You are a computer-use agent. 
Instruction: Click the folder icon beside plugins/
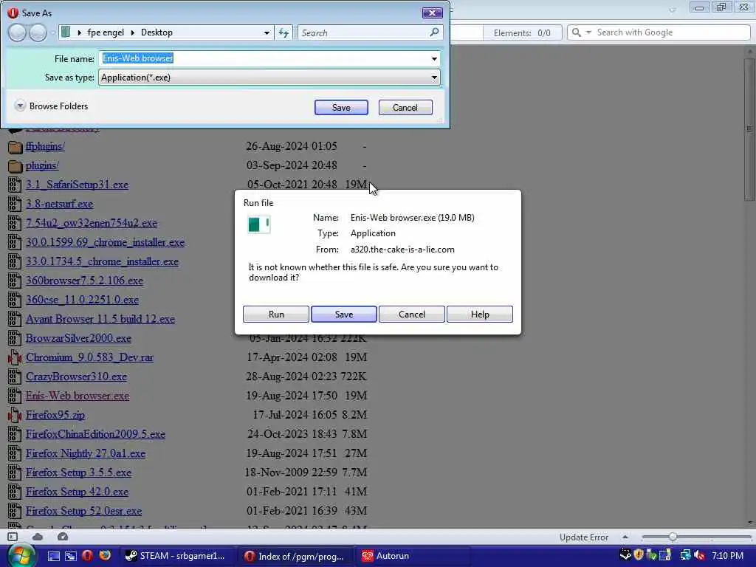(16, 166)
